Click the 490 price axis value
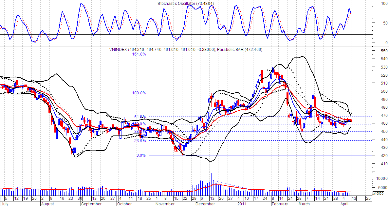 (x=384, y=99)
